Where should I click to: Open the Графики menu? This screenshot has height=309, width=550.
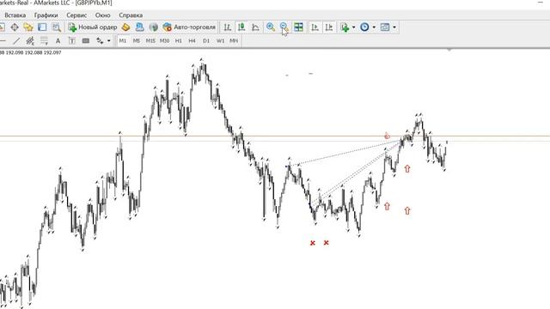tap(46, 15)
